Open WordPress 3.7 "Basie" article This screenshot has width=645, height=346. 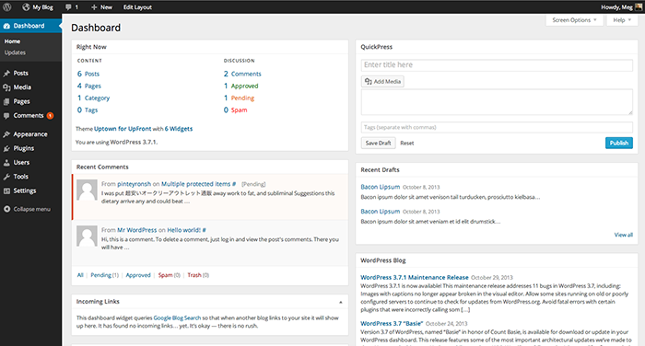tap(392, 323)
